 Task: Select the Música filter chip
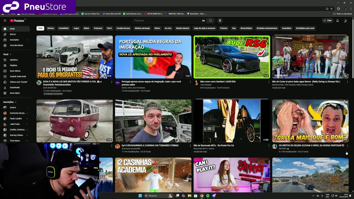coord(51,28)
